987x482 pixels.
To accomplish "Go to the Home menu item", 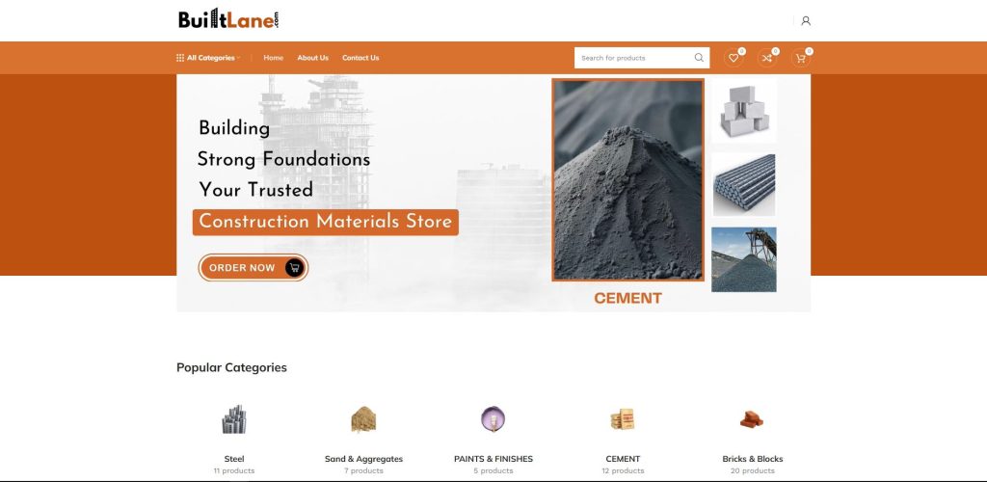I will pos(273,58).
